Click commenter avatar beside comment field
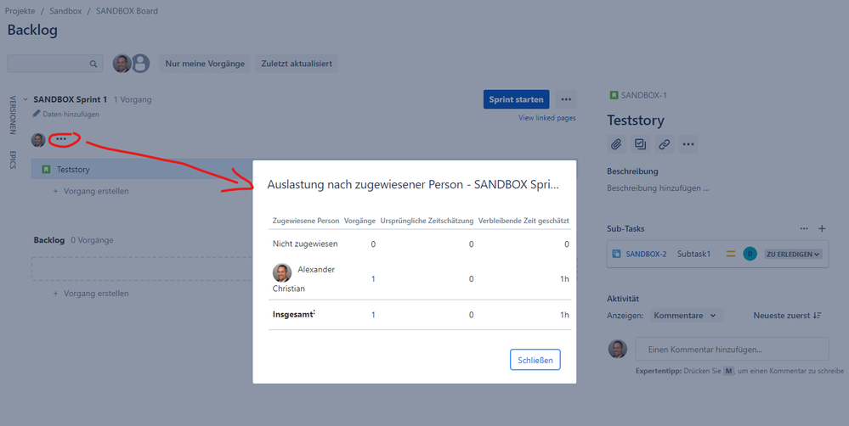849x426 pixels. (618, 349)
